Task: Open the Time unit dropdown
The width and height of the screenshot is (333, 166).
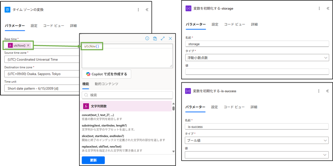Action: [42, 89]
